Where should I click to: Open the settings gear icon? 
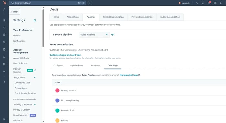point(215,3)
